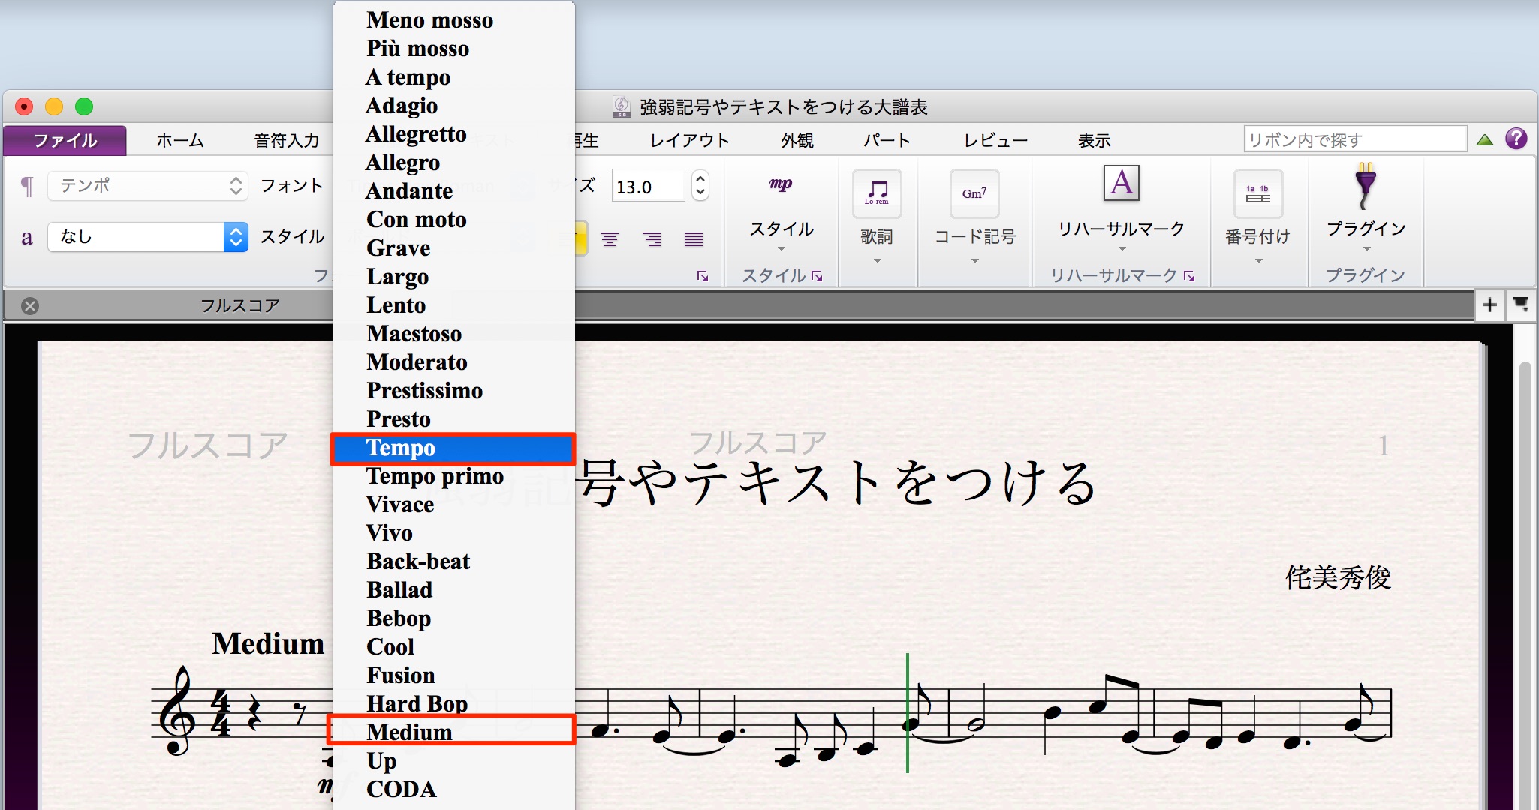Toggle right text alignment
The width and height of the screenshot is (1539, 810).
coord(652,239)
